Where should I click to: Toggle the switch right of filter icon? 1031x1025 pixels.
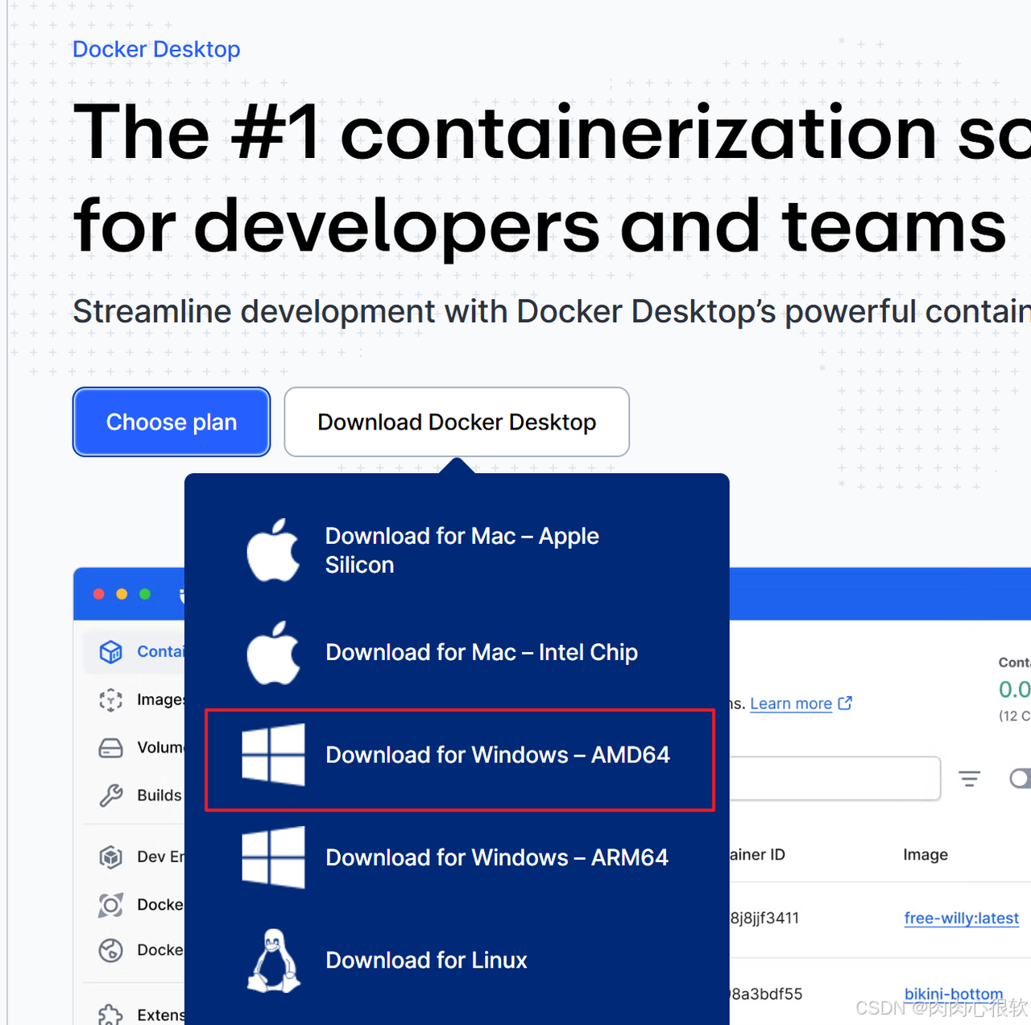point(1021,778)
